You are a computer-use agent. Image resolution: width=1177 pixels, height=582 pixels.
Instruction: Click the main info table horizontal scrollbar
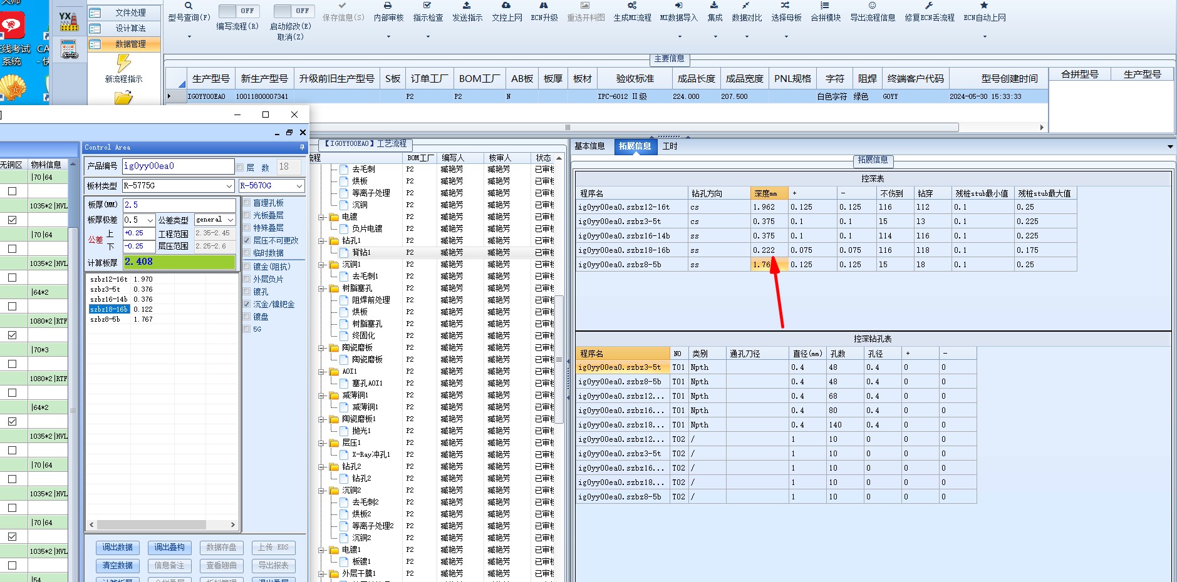click(x=568, y=127)
